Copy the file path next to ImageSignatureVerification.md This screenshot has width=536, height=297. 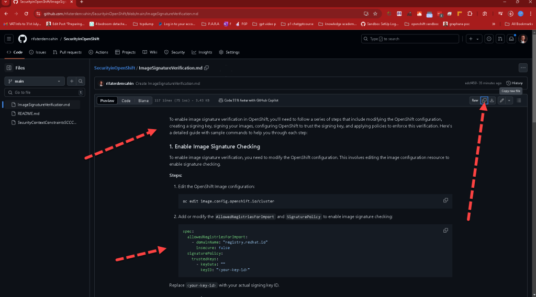click(206, 68)
